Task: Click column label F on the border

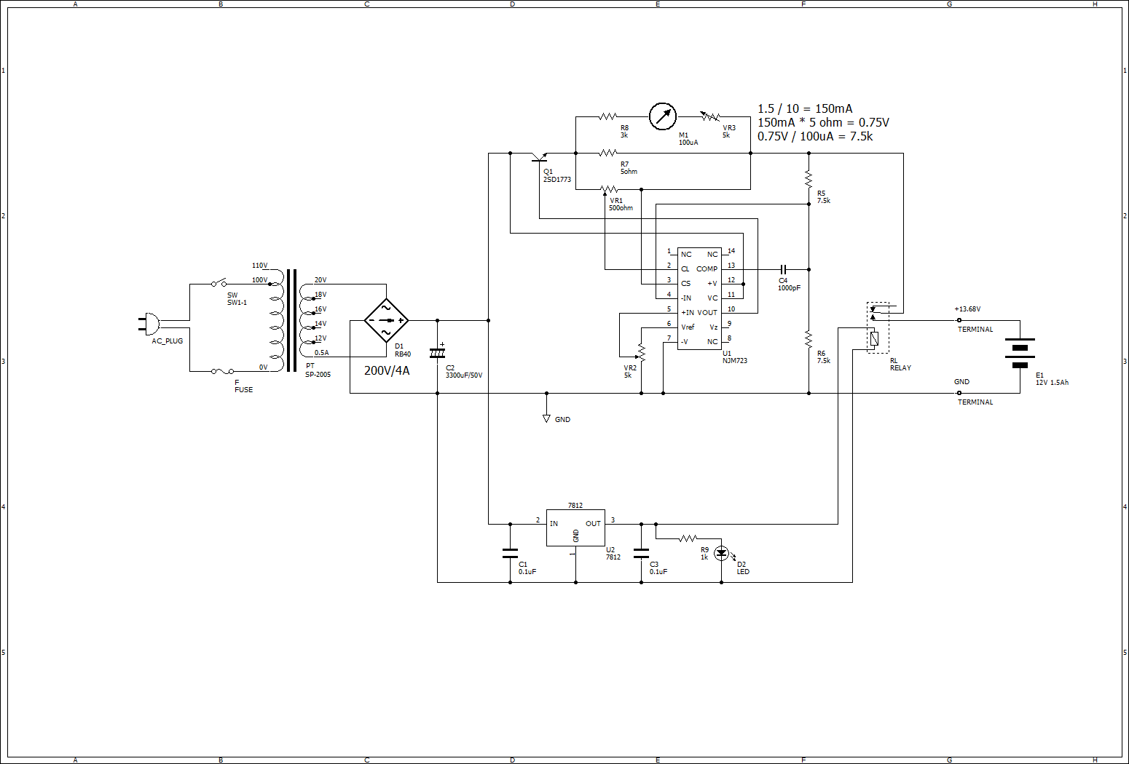Action: (x=803, y=5)
